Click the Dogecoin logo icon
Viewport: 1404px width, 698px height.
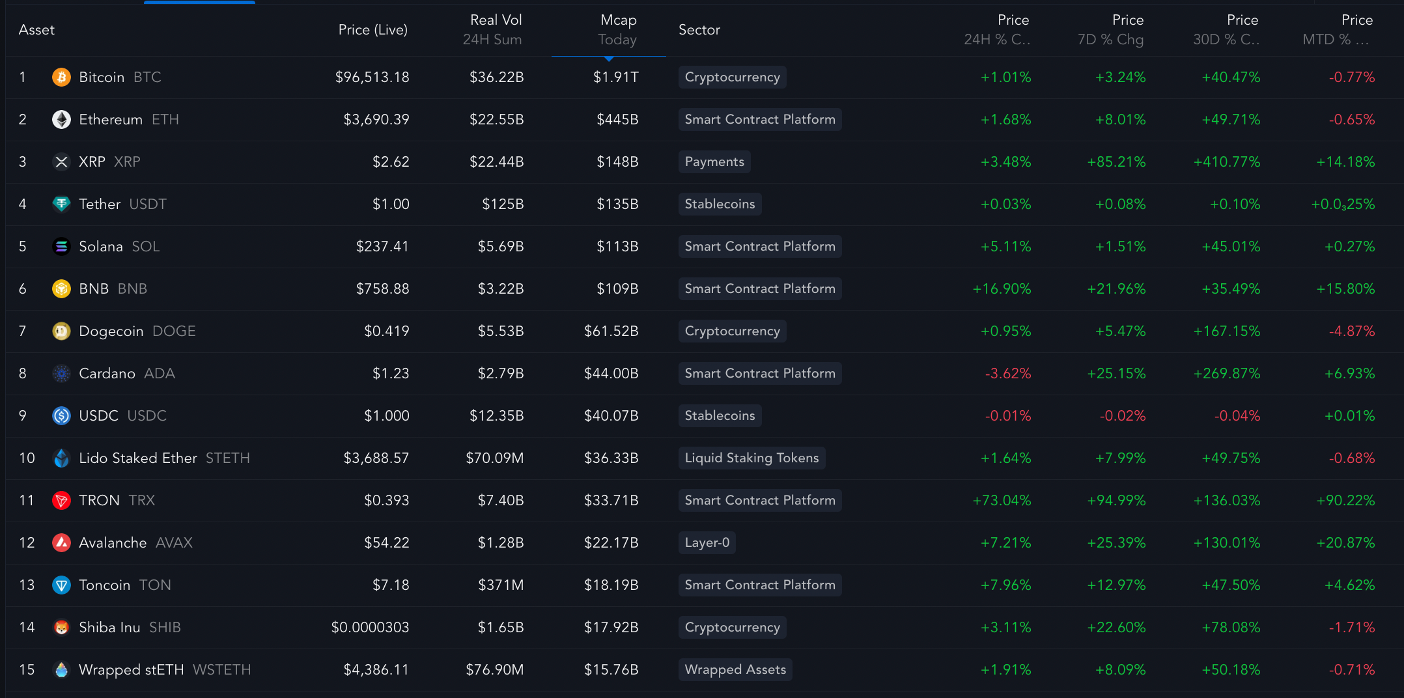click(61, 331)
